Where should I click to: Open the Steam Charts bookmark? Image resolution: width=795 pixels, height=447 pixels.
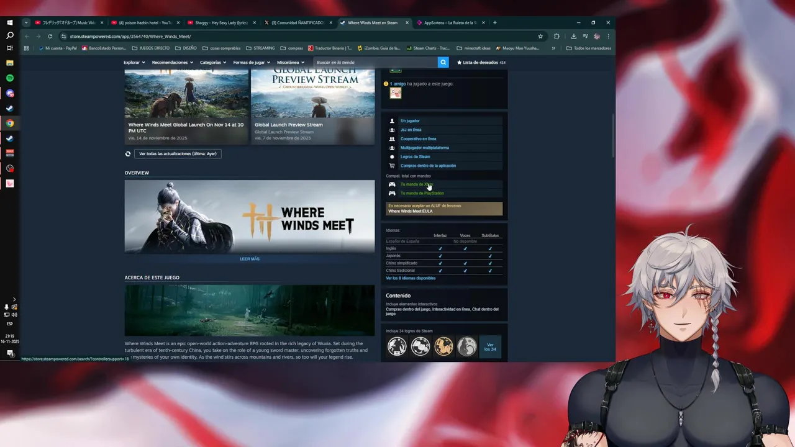point(428,48)
